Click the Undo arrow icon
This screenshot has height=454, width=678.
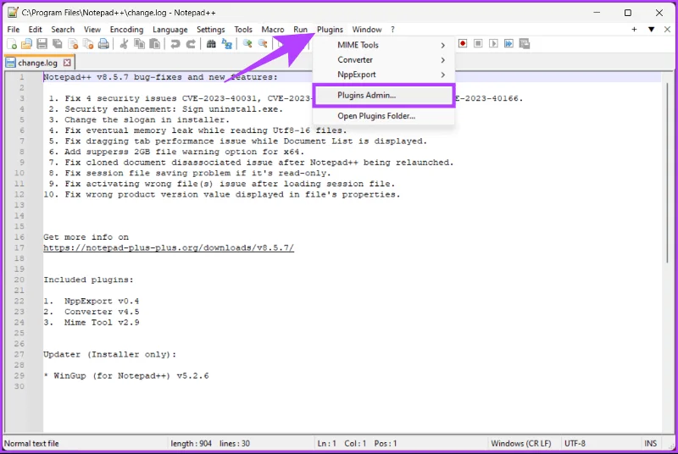coord(175,44)
